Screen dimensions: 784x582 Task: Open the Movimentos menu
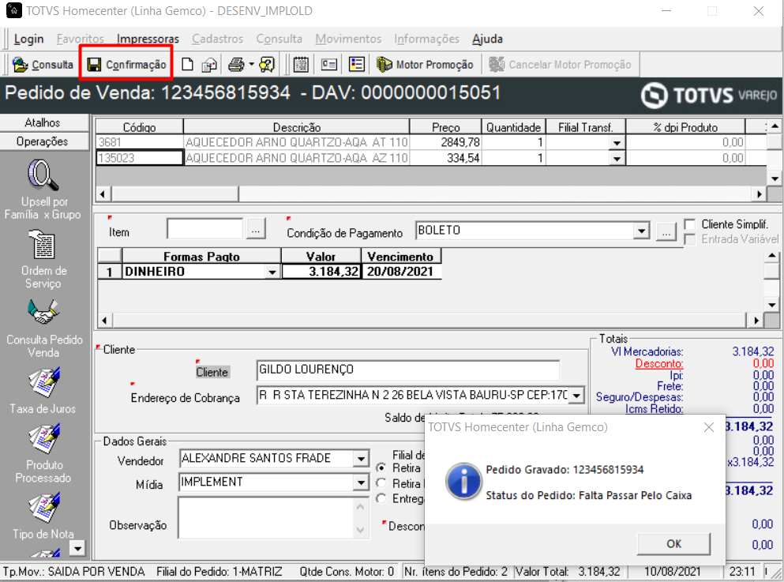click(348, 39)
